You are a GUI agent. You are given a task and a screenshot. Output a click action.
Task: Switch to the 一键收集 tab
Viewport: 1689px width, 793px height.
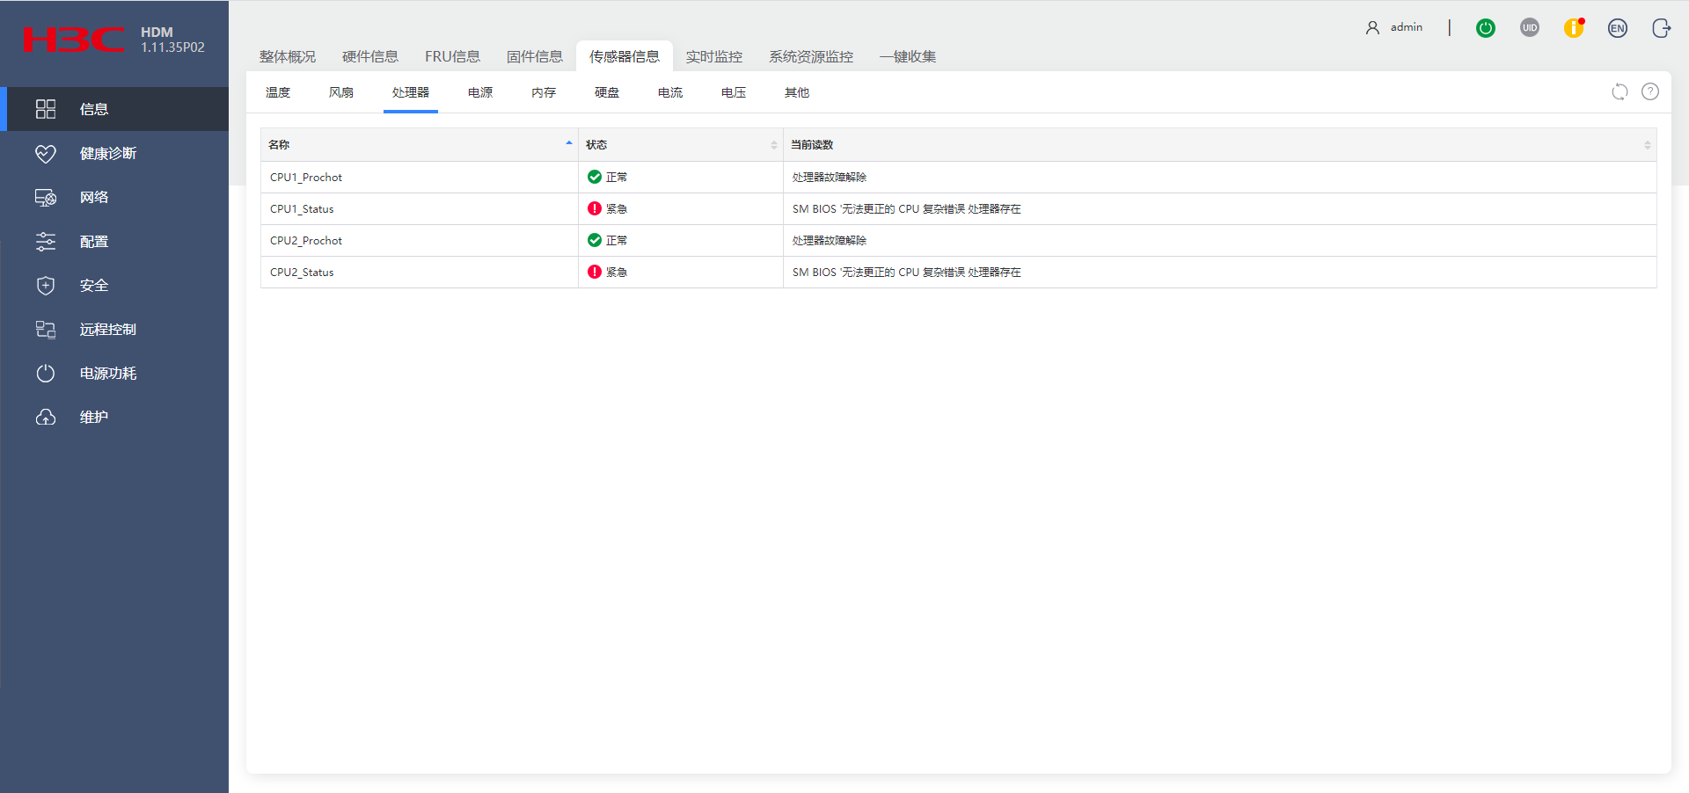(908, 56)
